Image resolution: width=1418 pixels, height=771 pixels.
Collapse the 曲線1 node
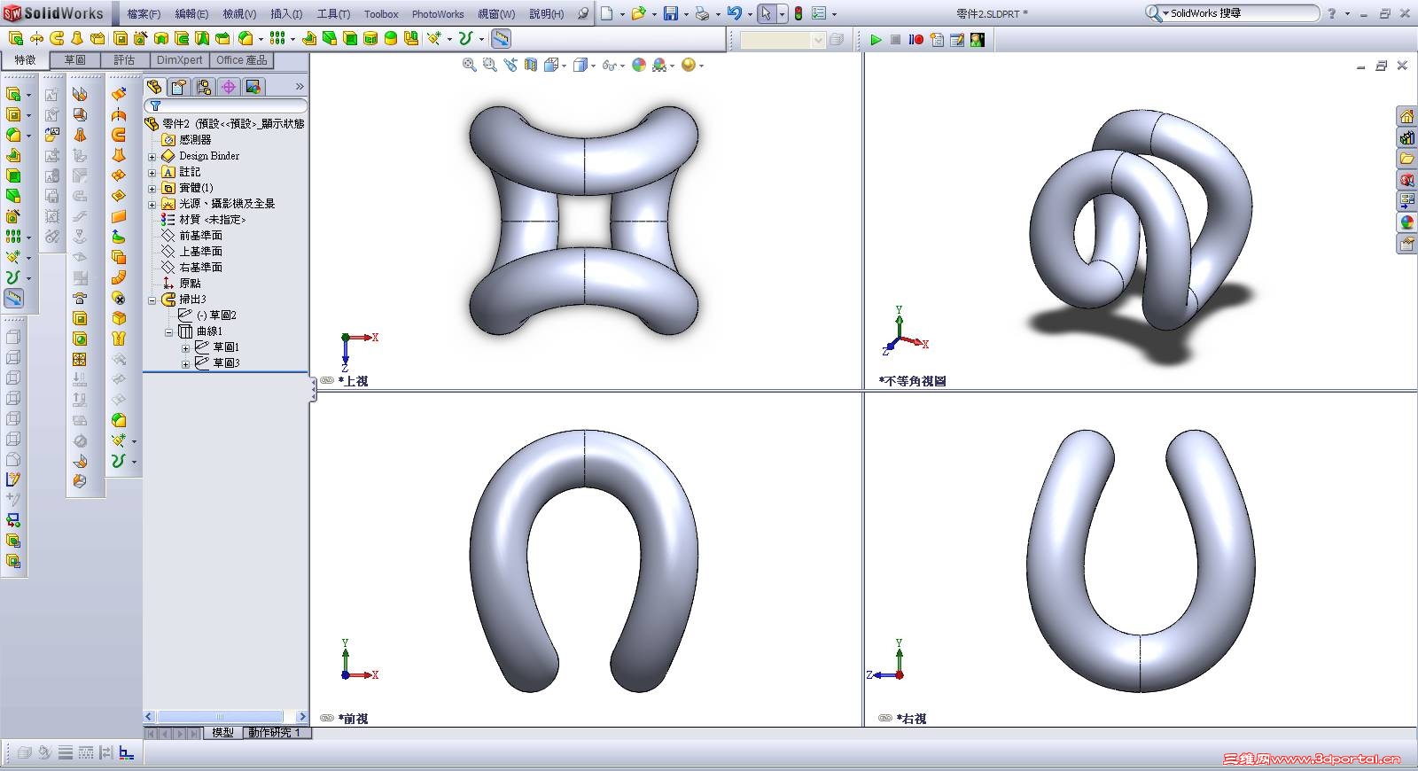(168, 331)
